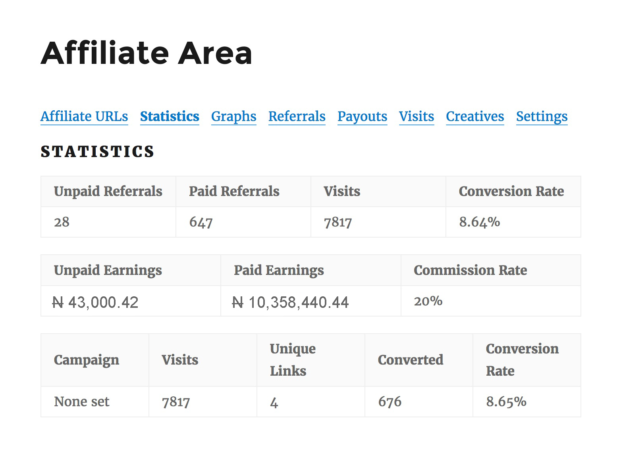Click the Affiliate Area page title
The image size is (621, 457).
point(147,53)
